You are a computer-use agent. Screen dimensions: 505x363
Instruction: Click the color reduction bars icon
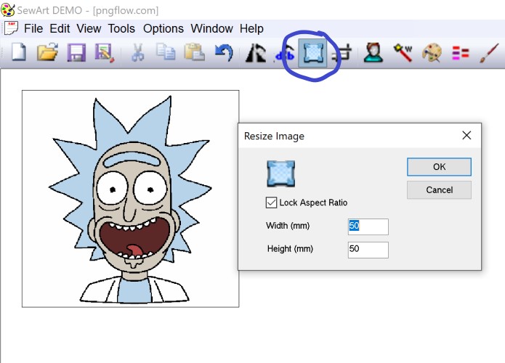click(461, 53)
